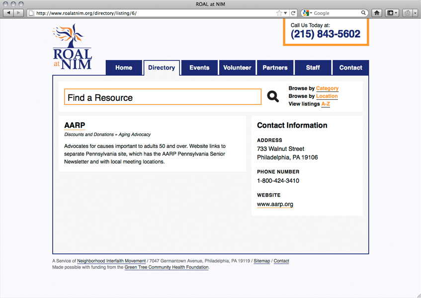Open the Sitemap footer link

coord(262,261)
